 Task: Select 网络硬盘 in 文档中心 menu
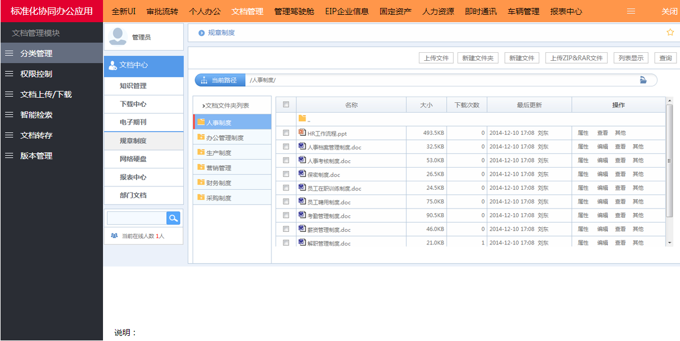pyautogui.click(x=143, y=159)
